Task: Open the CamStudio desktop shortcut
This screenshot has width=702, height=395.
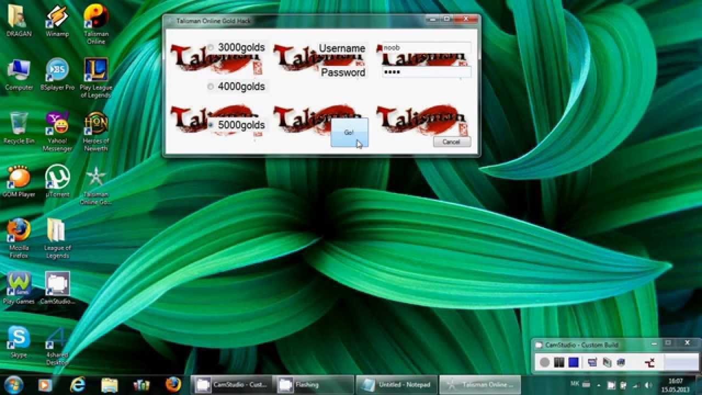Action: tap(58, 289)
